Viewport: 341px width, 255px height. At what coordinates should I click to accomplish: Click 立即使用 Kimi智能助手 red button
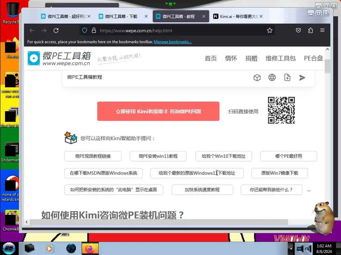pyautogui.click(x=158, y=111)
